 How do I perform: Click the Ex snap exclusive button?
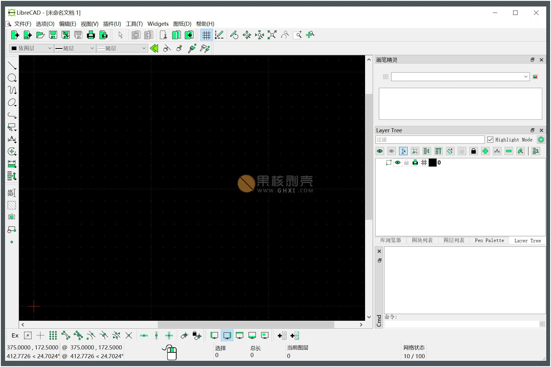(15, 335)
